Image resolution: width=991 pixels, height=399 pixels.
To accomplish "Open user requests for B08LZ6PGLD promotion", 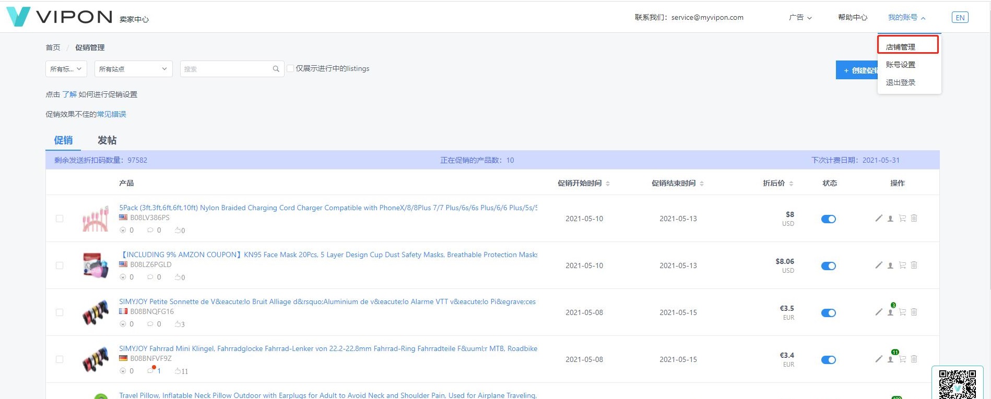I will (891, 265).
